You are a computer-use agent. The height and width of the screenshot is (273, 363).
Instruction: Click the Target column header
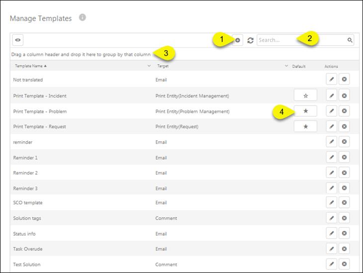point(163,66)
